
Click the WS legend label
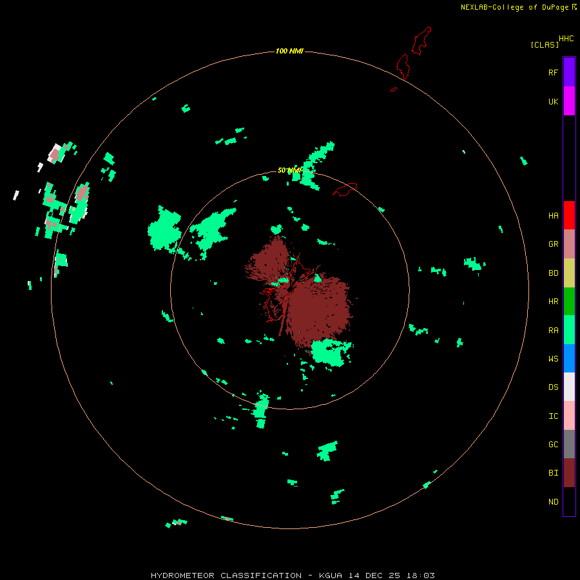[x=553, y=359]
